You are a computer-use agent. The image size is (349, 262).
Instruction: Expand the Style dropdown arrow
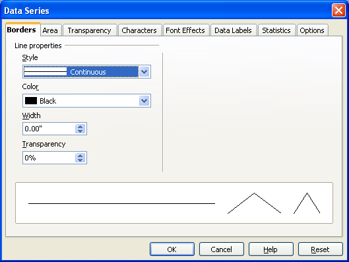(144, 72)
